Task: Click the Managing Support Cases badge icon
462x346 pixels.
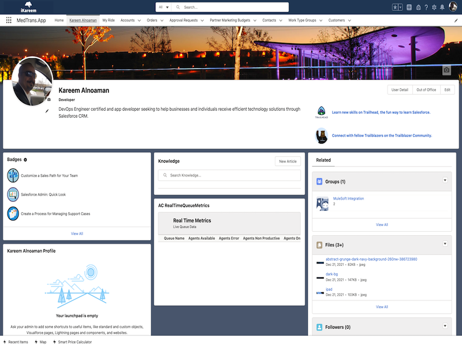Action: click(13, 214)
